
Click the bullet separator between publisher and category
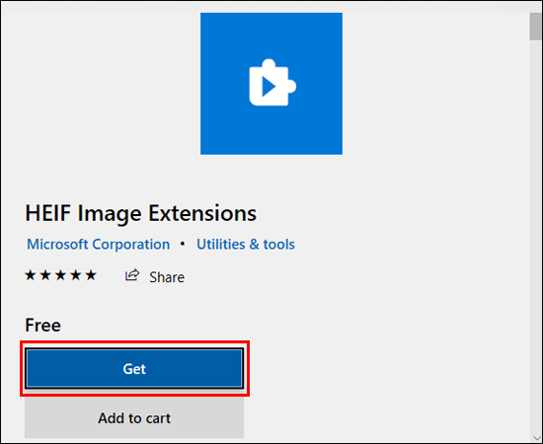(x=183, y=244)
